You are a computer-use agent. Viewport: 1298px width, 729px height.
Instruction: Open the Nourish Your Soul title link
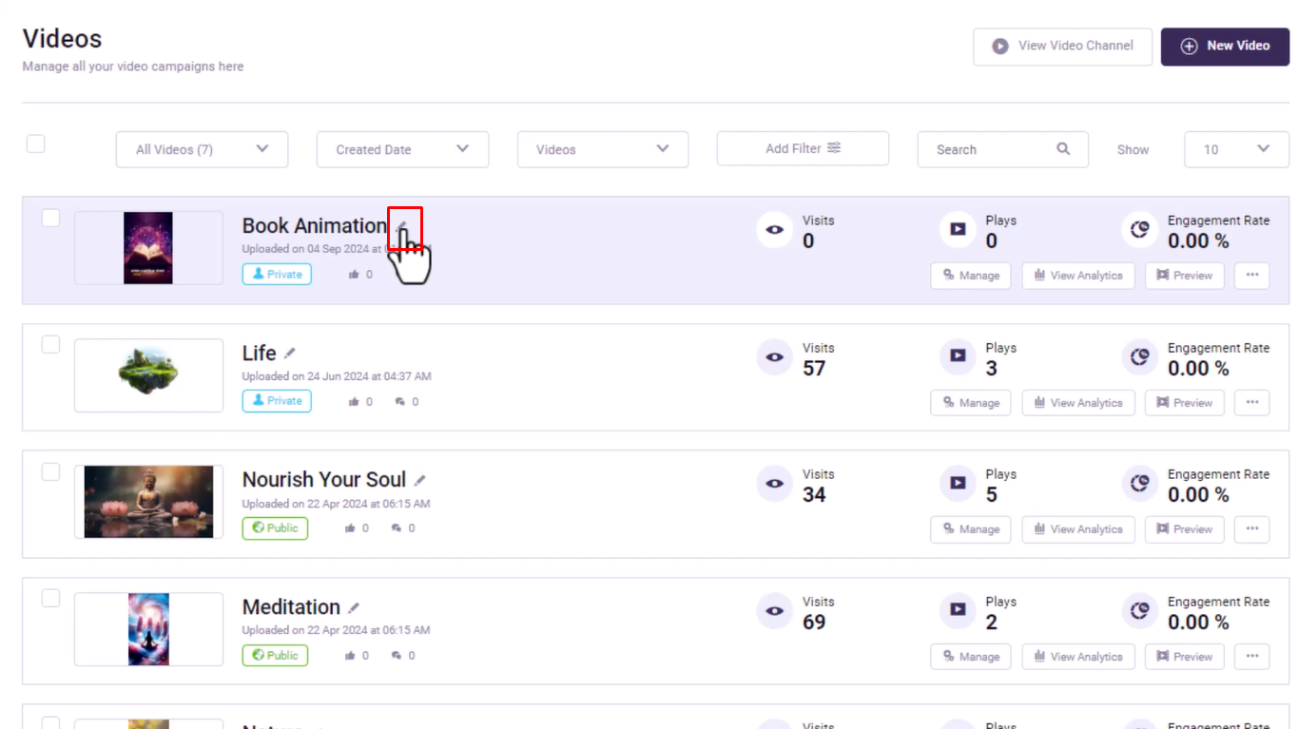pyautogui.click(x=324, y=480)
